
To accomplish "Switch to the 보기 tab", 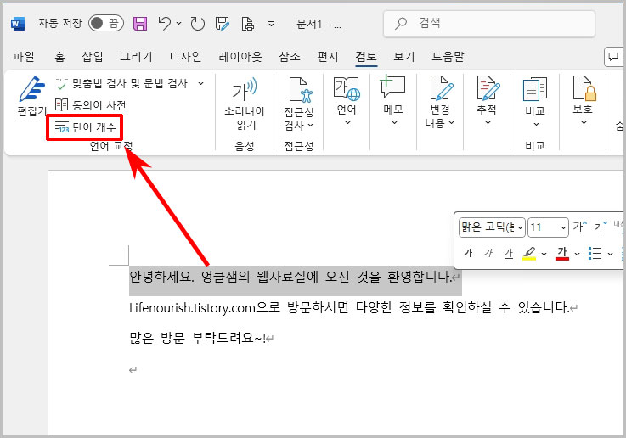I will (404, 57).
